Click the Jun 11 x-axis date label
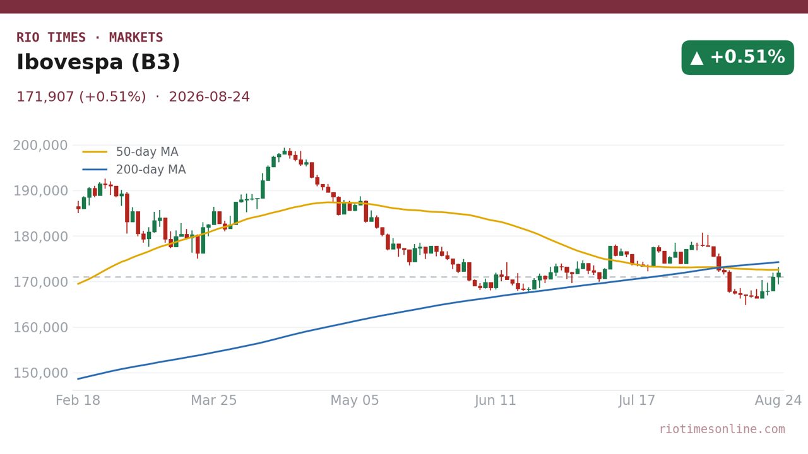808x454 pixels. coord(496,401)
